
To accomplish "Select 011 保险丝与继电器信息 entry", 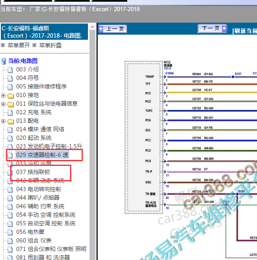I will point(47,103).
